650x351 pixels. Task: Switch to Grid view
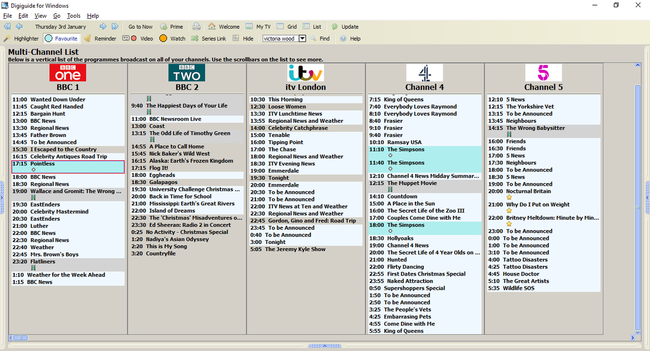click(x=287, y=27)
